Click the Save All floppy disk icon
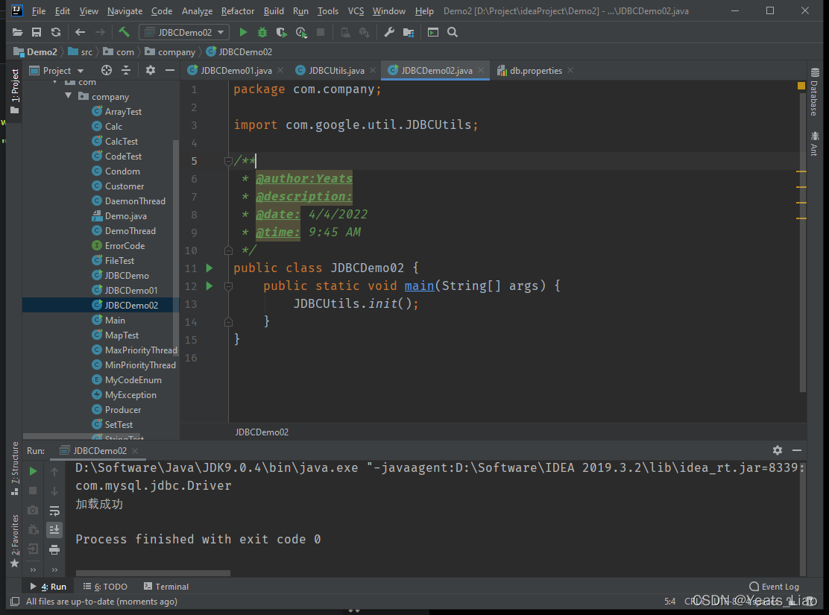Image resolution: width=829 pixels, height=615 pixels. [x=37, y=32]
